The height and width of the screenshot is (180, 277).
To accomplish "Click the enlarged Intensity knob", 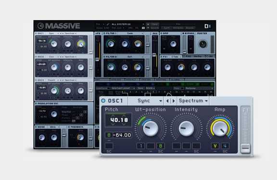I will (x=186, y=128).
